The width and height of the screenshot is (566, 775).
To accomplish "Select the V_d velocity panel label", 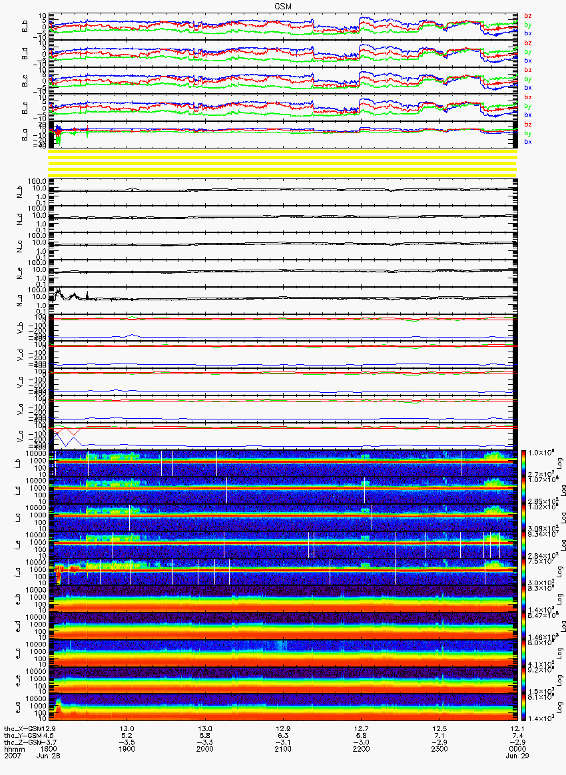I will [19, 354].
